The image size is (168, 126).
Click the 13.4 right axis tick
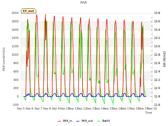coord(157,30)
